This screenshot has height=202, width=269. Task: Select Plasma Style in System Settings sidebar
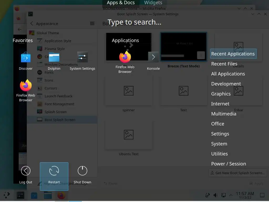[62, 49]
